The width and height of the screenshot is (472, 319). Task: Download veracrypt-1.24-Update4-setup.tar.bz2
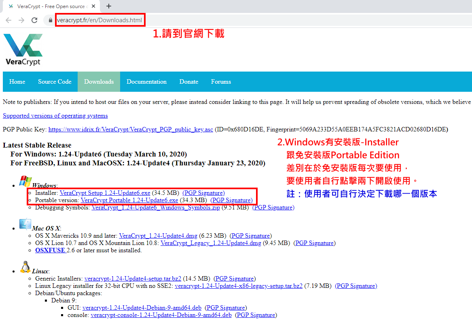tap(133, 279)
